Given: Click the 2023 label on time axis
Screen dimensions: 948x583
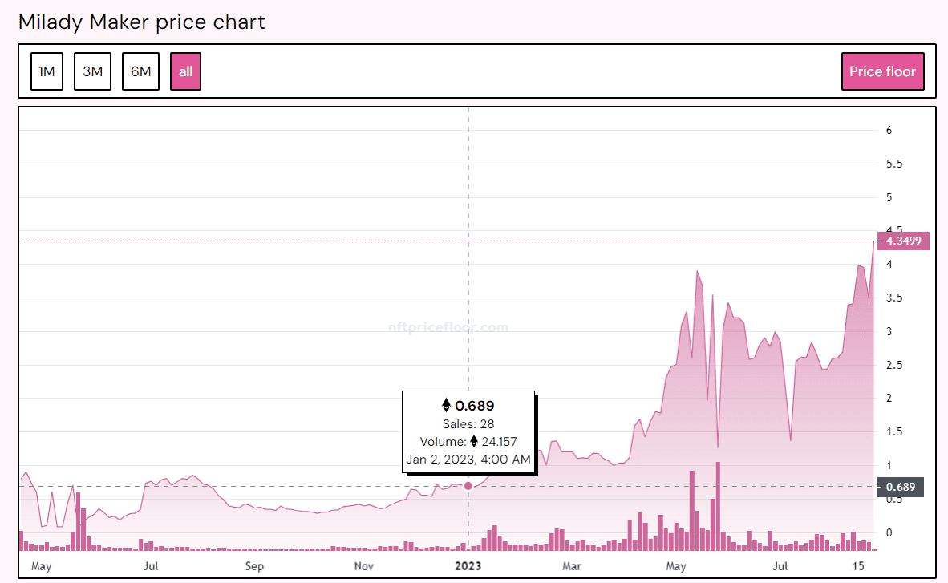Looking at the screenshot, I should (x=468, y=566).
